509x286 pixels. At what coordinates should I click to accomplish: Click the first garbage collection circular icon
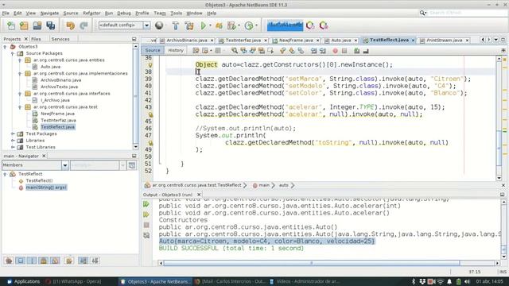[310, 25]
